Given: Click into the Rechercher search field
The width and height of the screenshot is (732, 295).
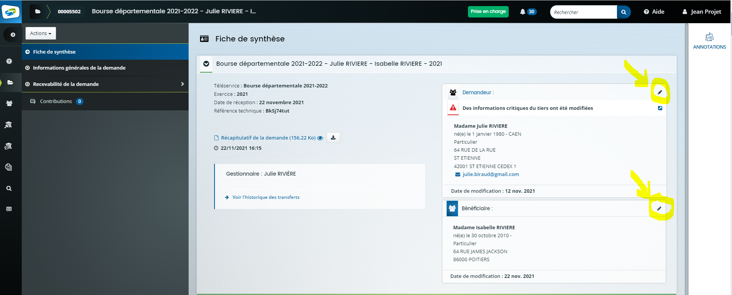Looking at the screenshot, I should tap(583, 12).
